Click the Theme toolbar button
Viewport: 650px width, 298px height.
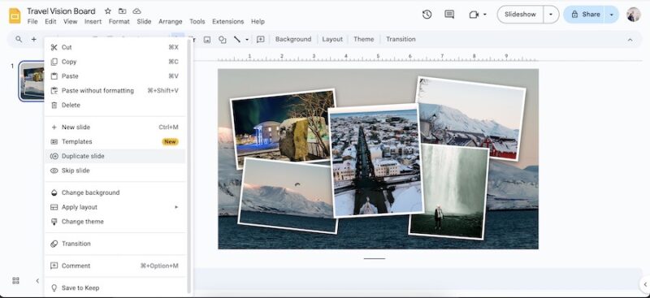pyautogui.click(x=363, y=39)
